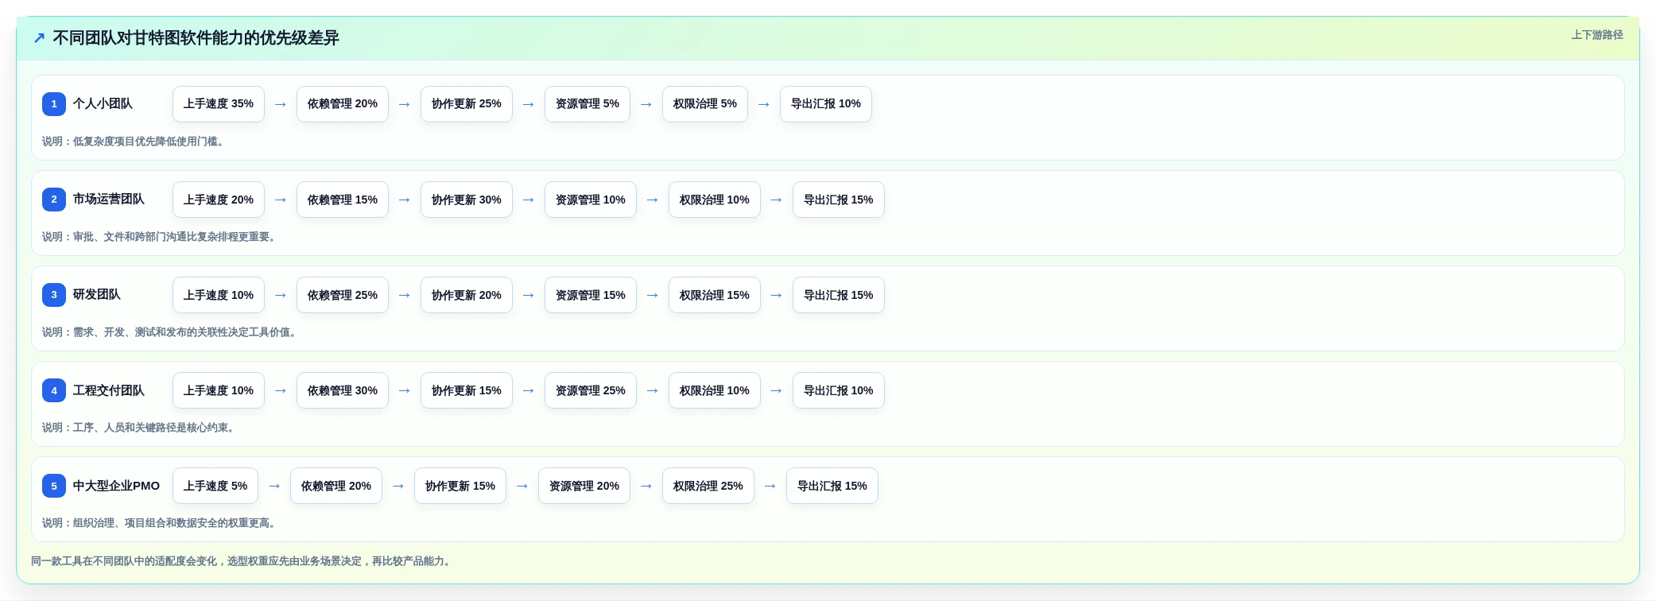Image resolution: width=1656 pixels, height=601 pixels.
Task: Select 导出汇报 15% in 市场运营团队 row
Action: (839, 200)
